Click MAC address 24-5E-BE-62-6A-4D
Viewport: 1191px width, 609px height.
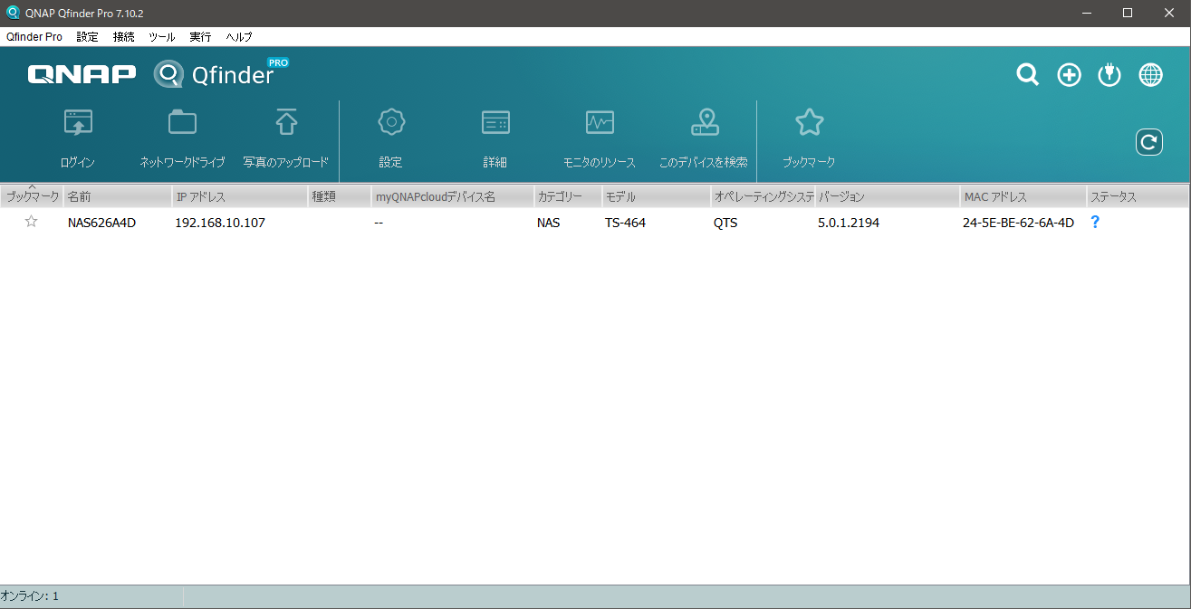coord(1018,223)
